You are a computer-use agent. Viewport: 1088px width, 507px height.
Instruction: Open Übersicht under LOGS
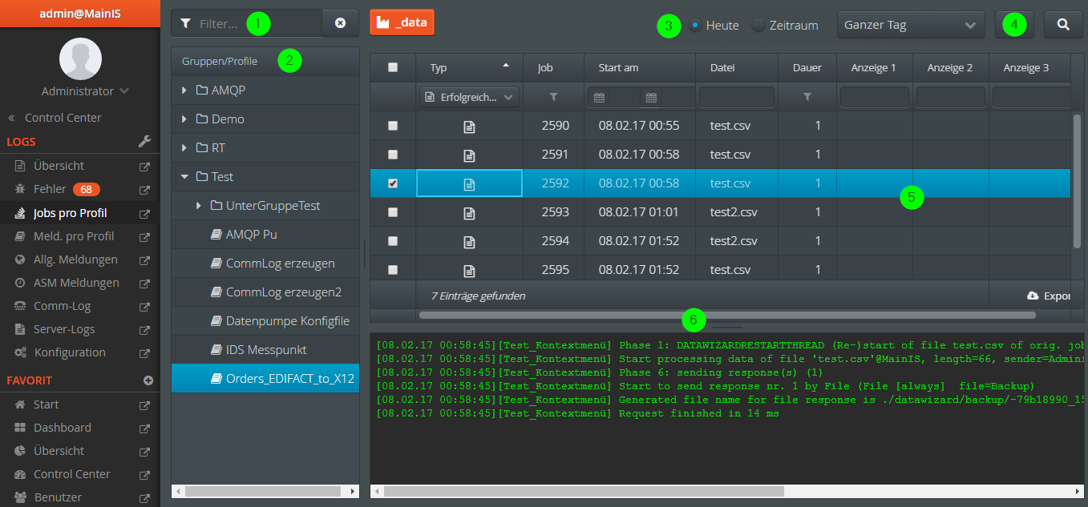[x=59, y=167]
